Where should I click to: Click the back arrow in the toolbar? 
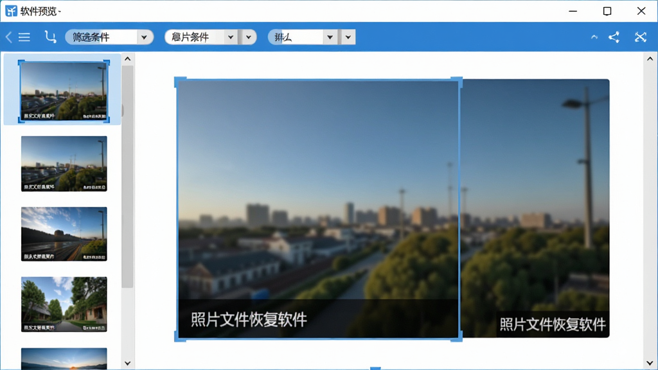click(8, 37)
